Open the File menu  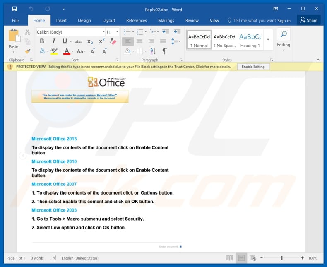pos(15,20)
